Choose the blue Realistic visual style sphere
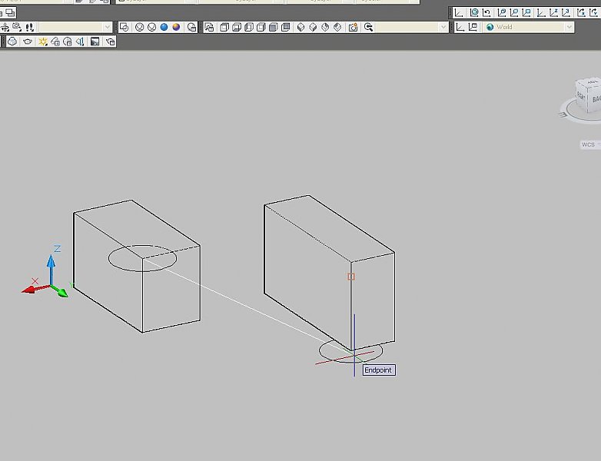 pyautogui.click(x=164, y=27)
